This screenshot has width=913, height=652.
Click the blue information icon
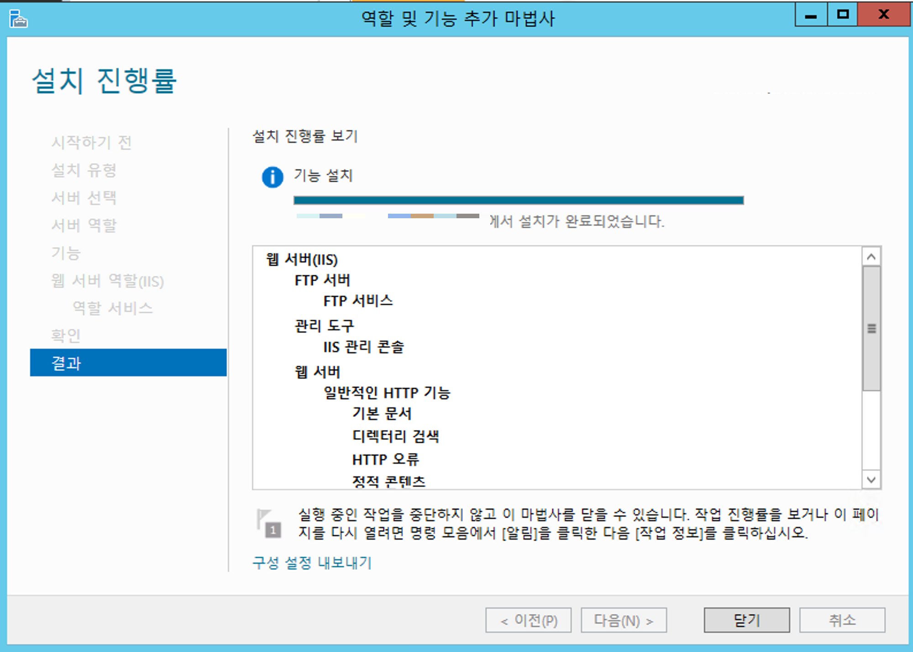click(273, 177)
